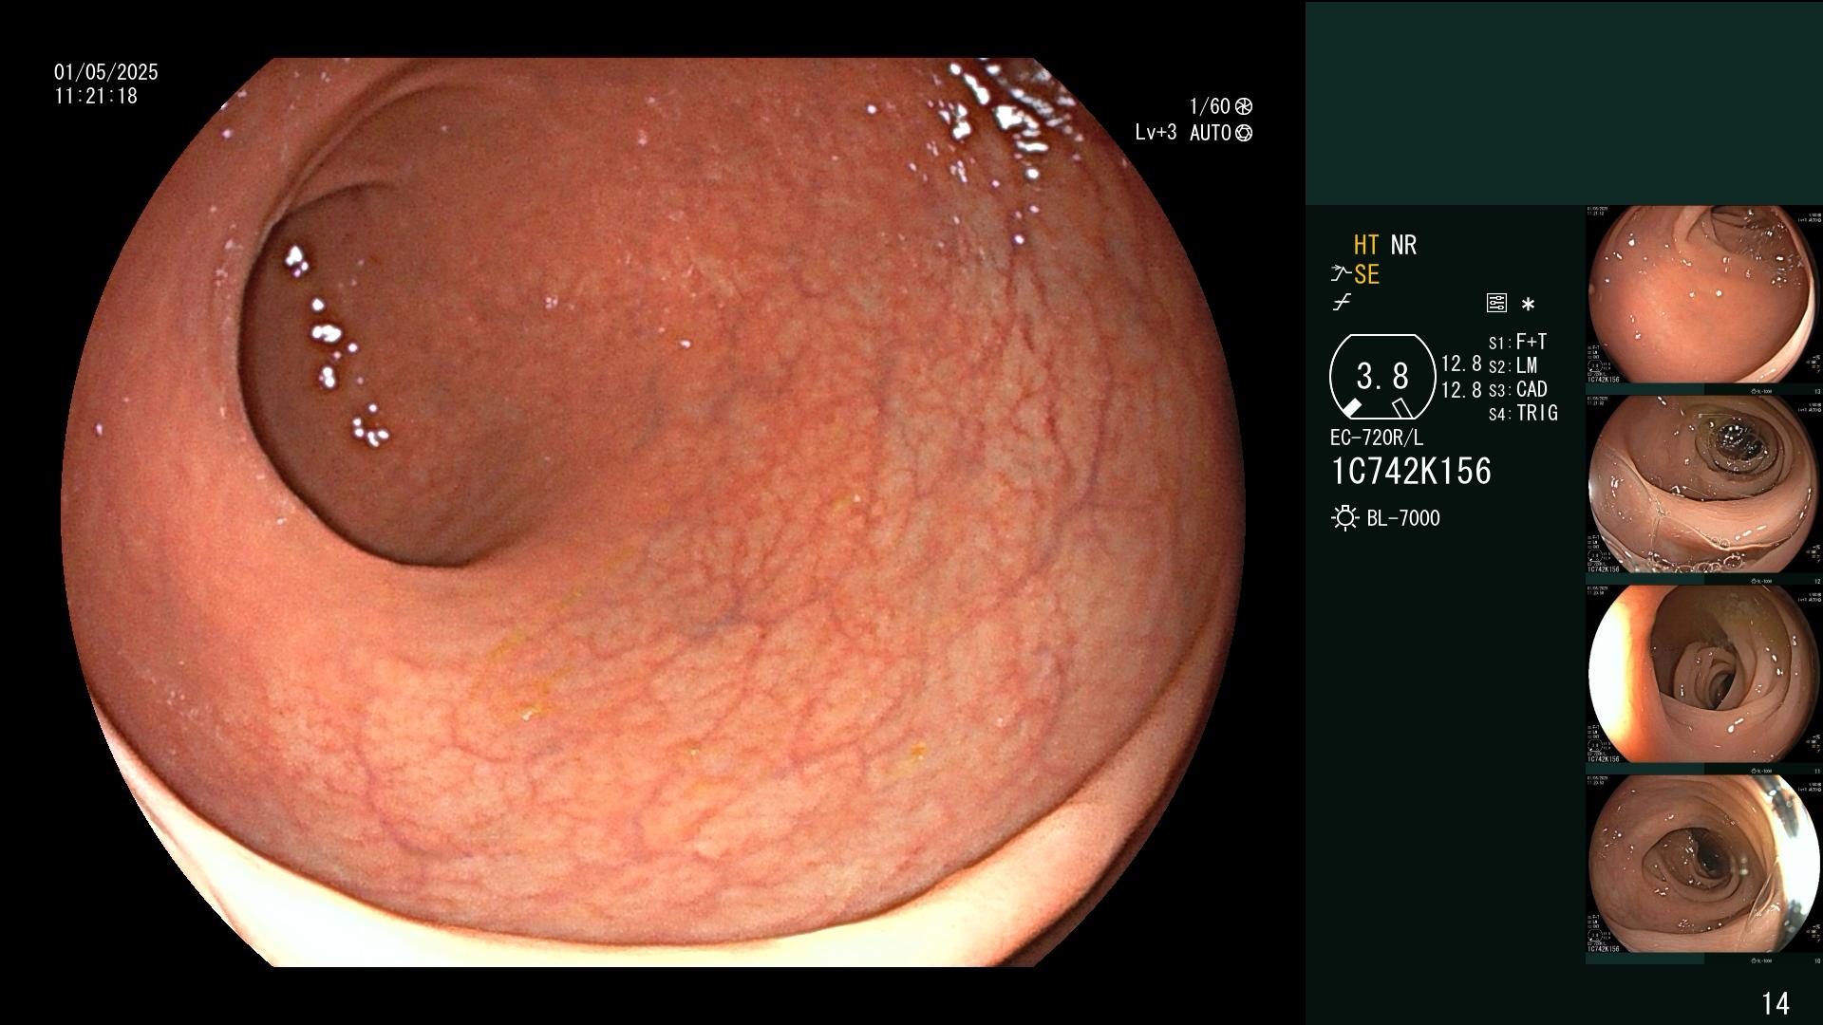Click the scope model EC-720R/L
The image size is (1823, 1025).
[x=1377, y=438]
